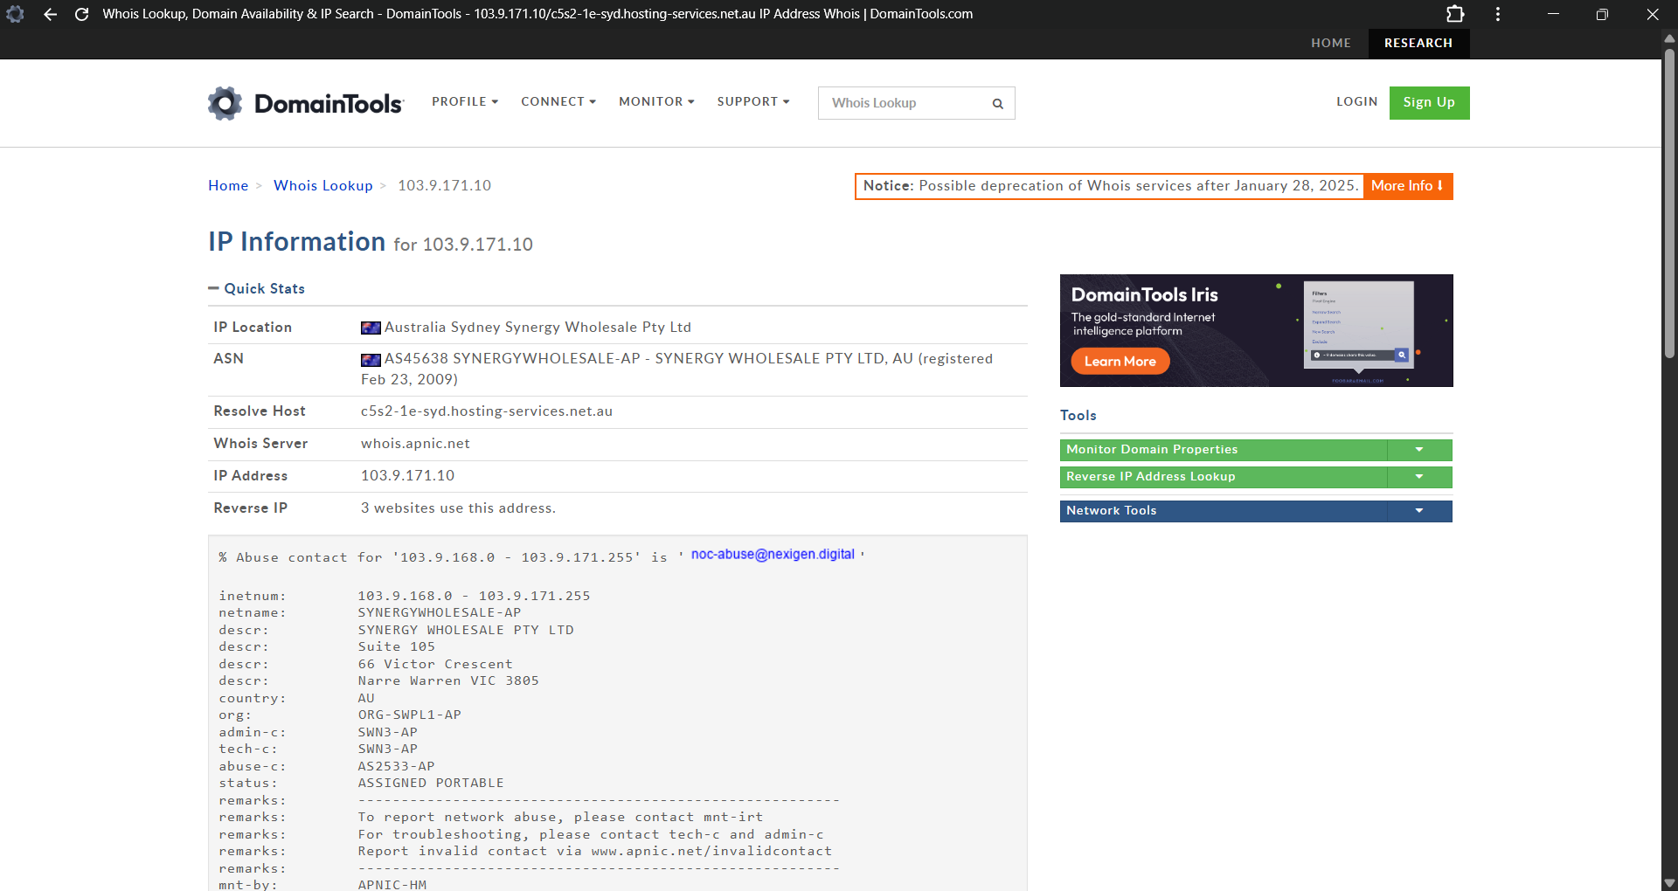Image resolution: width=1678 pixels, height=891 pixels.
Task: Click the inetnum range 103.9.168.0 - 103.9.171.255
Action: 474,597
